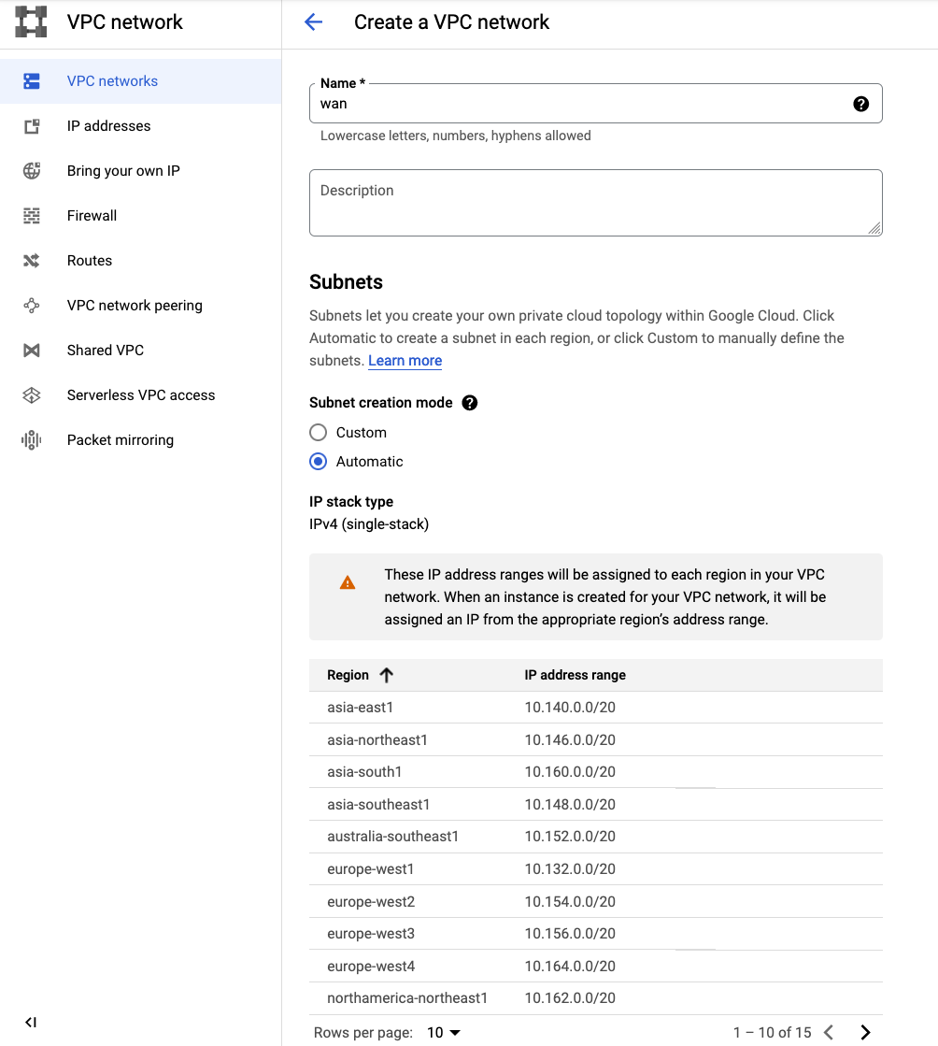
Task: Click the Shared VPC sidebar icon
Action: click(32, 351)
